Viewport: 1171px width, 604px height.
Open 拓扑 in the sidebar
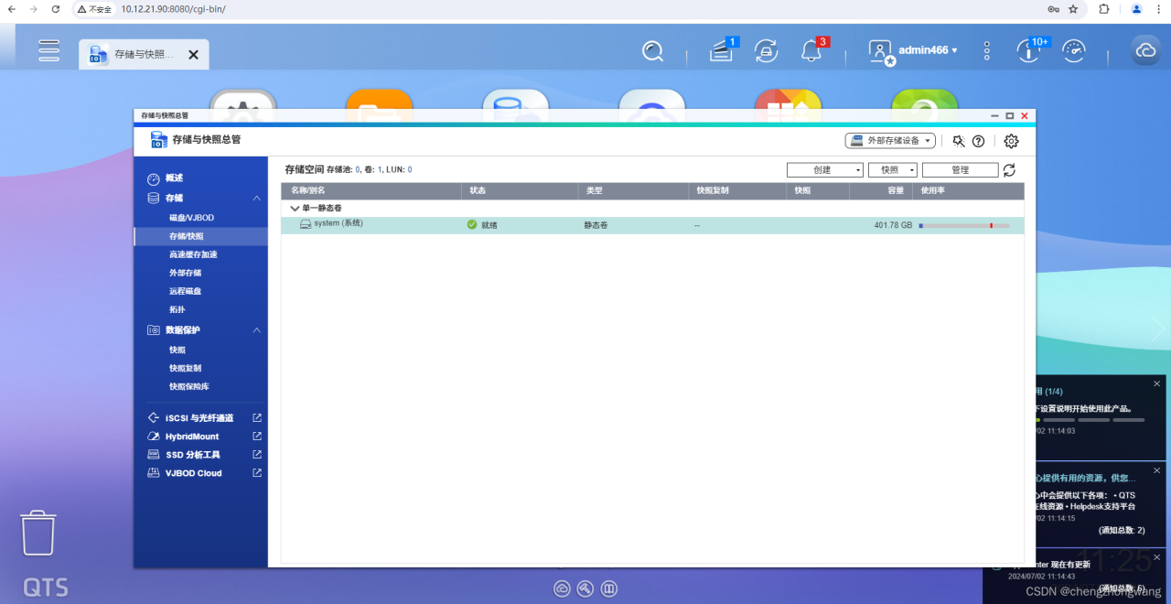click(177, 309)
